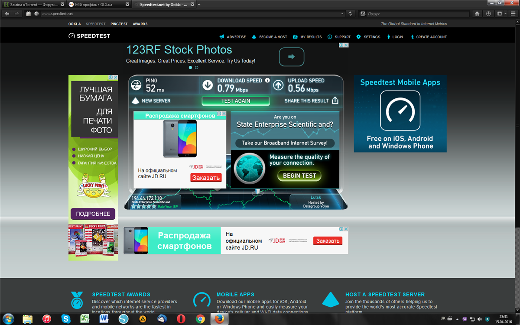Close the 'Мій профіль • OLX.ua' tab
The height and width of the screenshot is (325, 520).
pyautogui.click(x=128, y=4)
